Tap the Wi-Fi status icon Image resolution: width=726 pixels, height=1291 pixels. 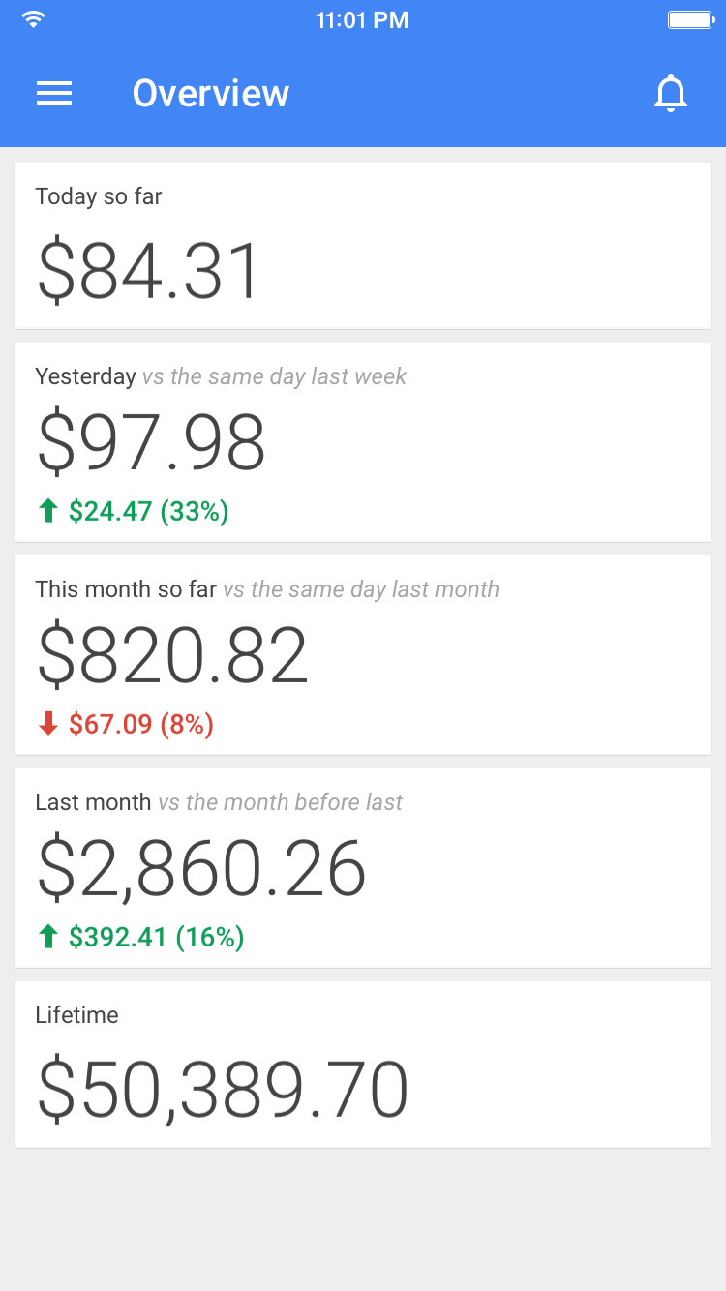[34, 20]
